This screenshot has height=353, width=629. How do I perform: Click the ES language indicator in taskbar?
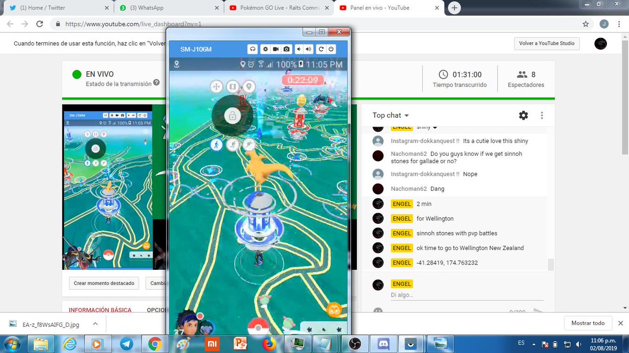pyautogui.click(x=521, y=343)
